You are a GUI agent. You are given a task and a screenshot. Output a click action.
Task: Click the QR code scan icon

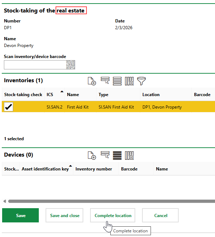[70, 65]
